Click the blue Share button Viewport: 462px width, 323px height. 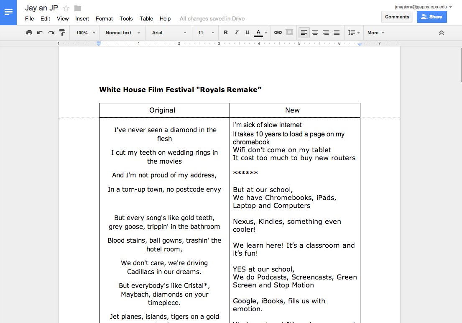[431, 17]
